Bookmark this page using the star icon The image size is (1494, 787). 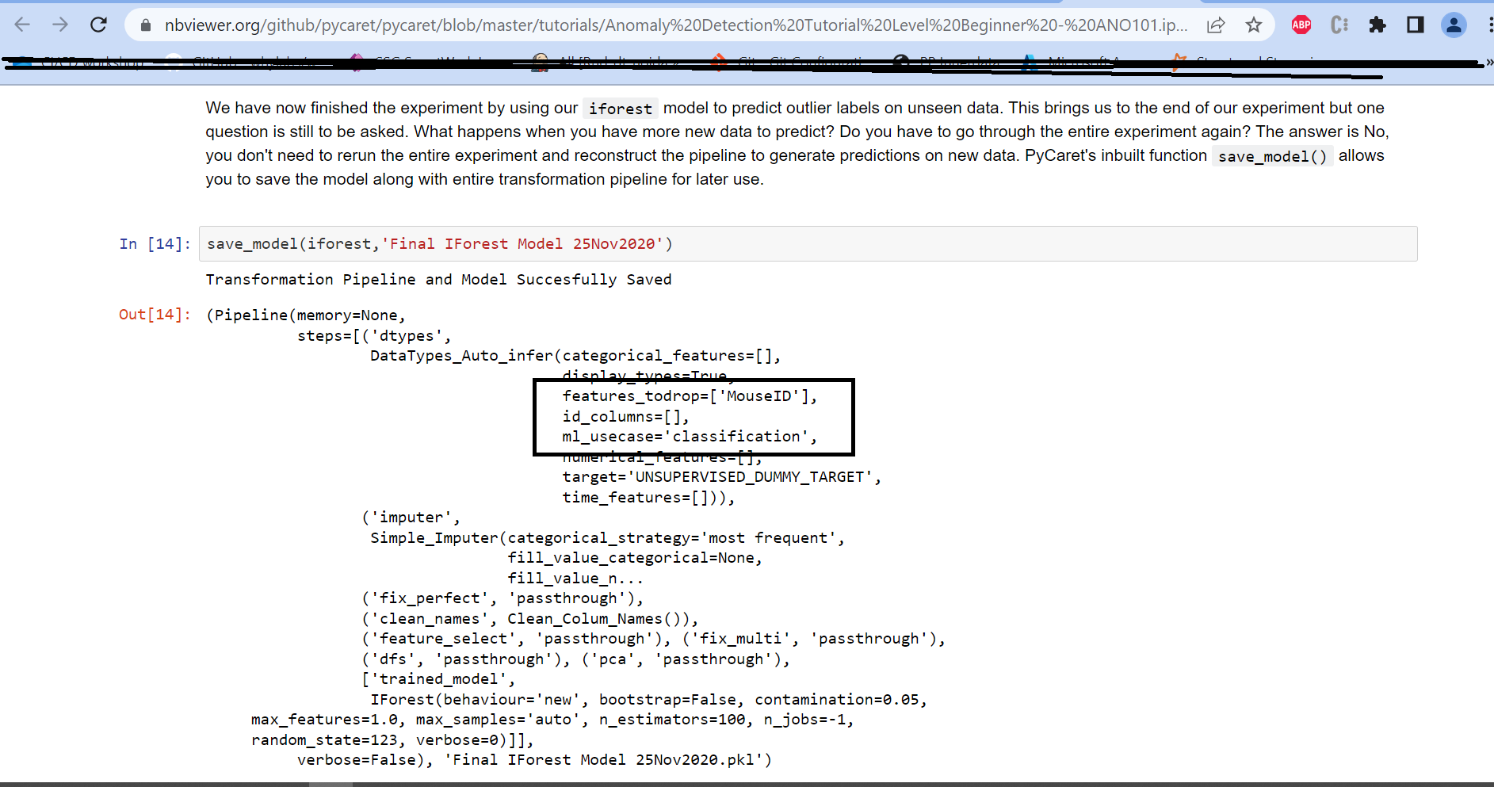point(1253,25)
